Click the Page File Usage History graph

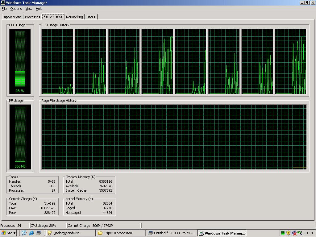[x=174, y=137]
